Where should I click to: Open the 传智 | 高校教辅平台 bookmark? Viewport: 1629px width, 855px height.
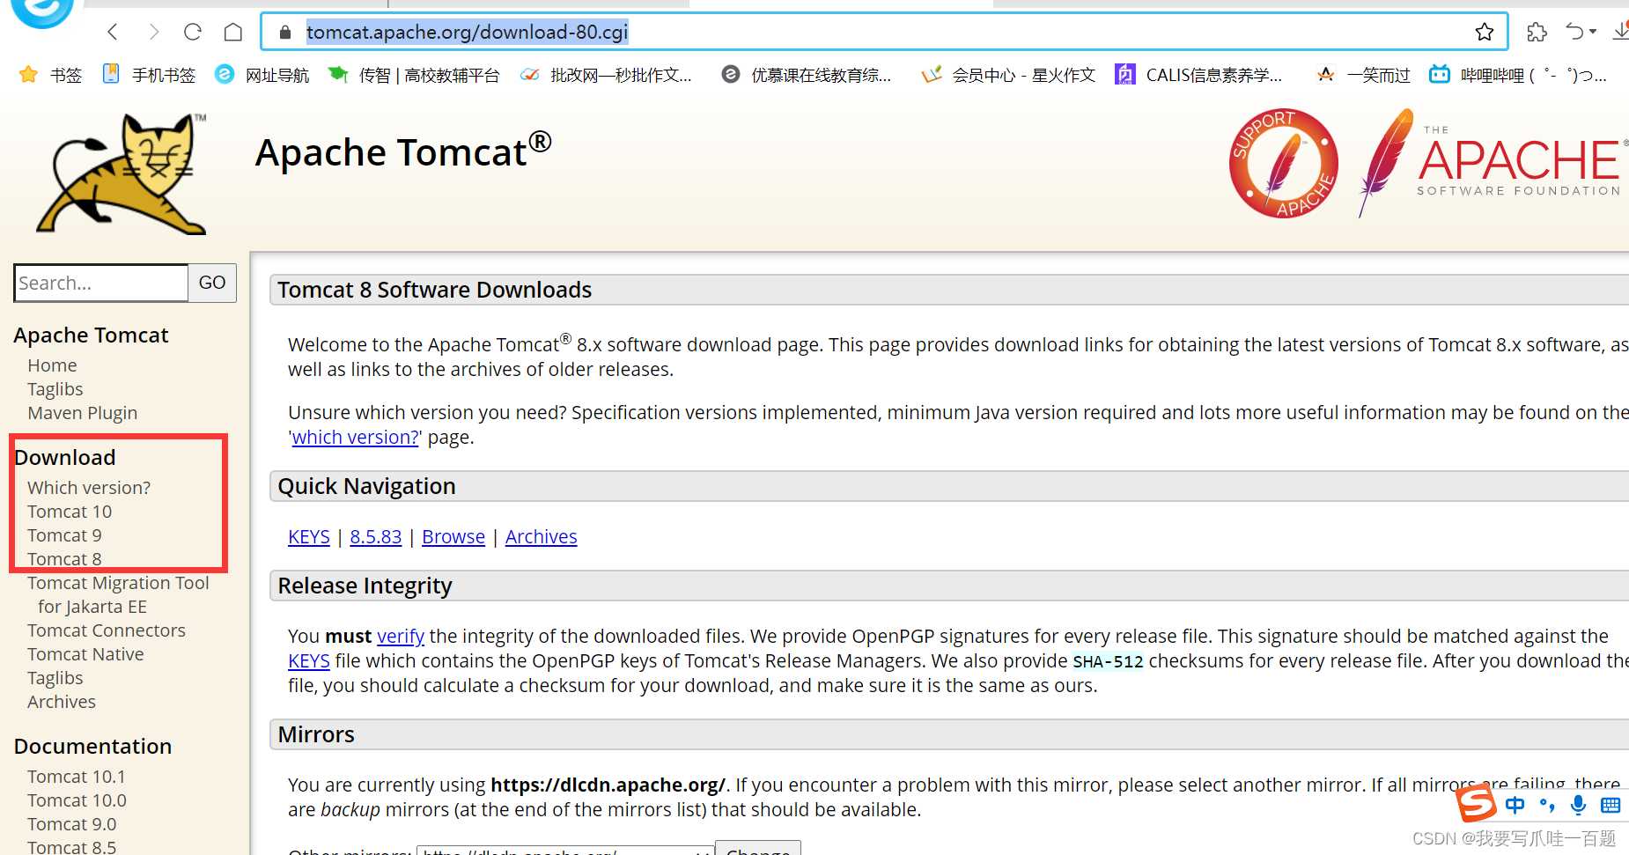413,75
